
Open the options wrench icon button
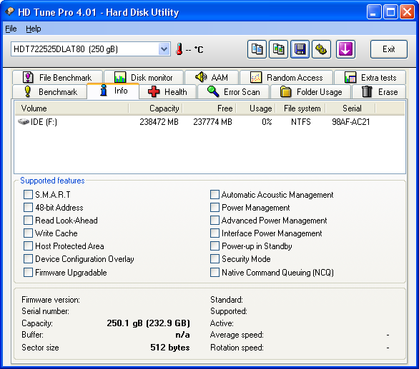coord(322,49)
